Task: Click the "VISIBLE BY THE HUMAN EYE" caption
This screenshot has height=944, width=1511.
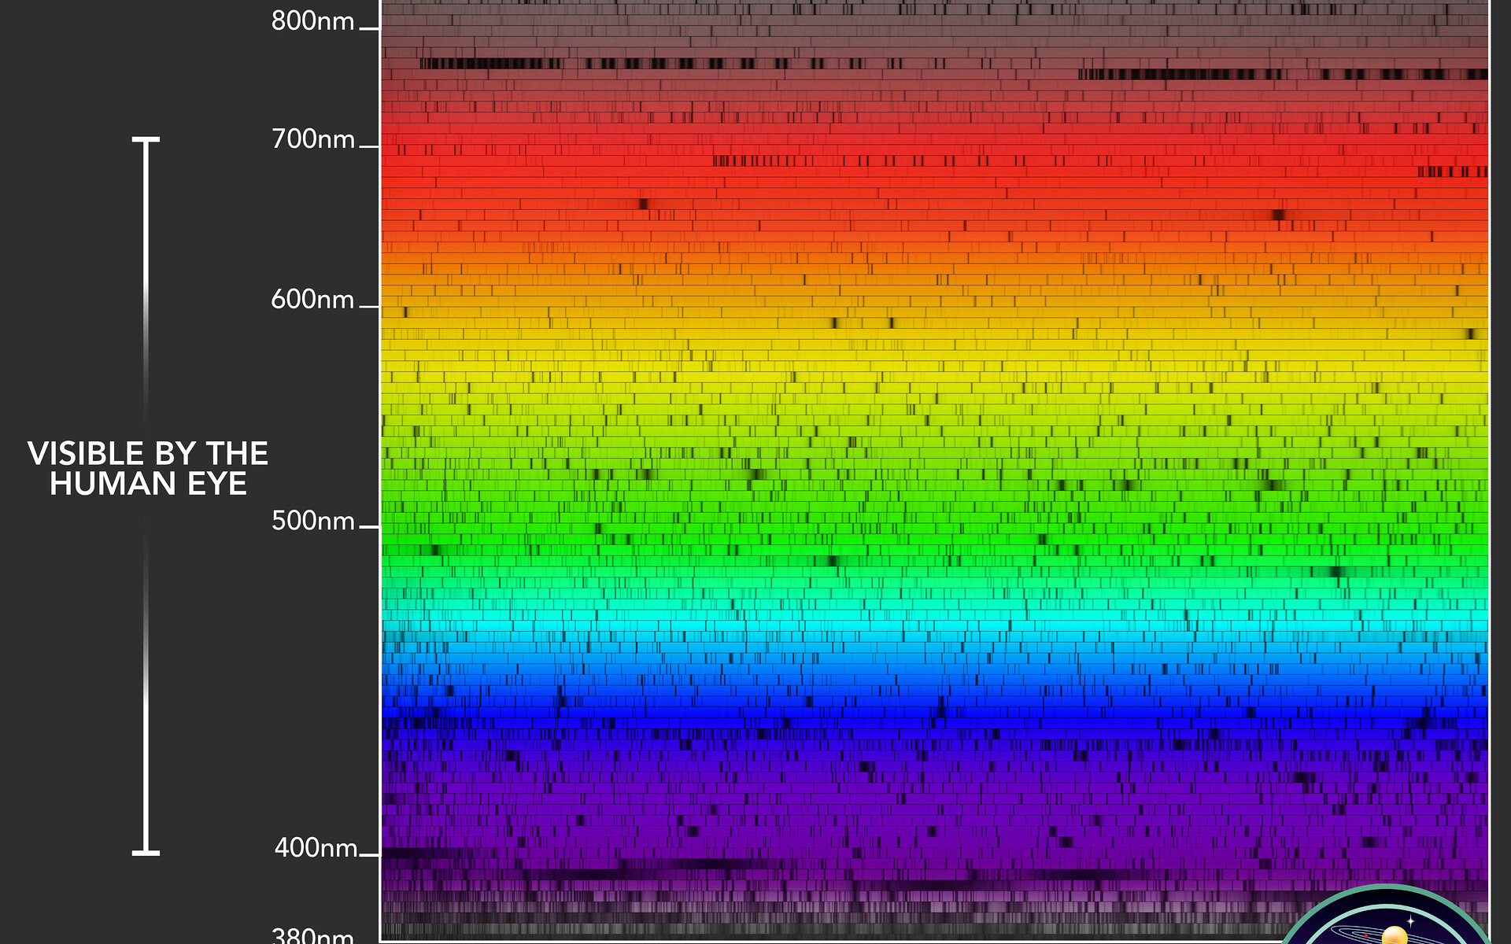Action: (x=148, y=469)
